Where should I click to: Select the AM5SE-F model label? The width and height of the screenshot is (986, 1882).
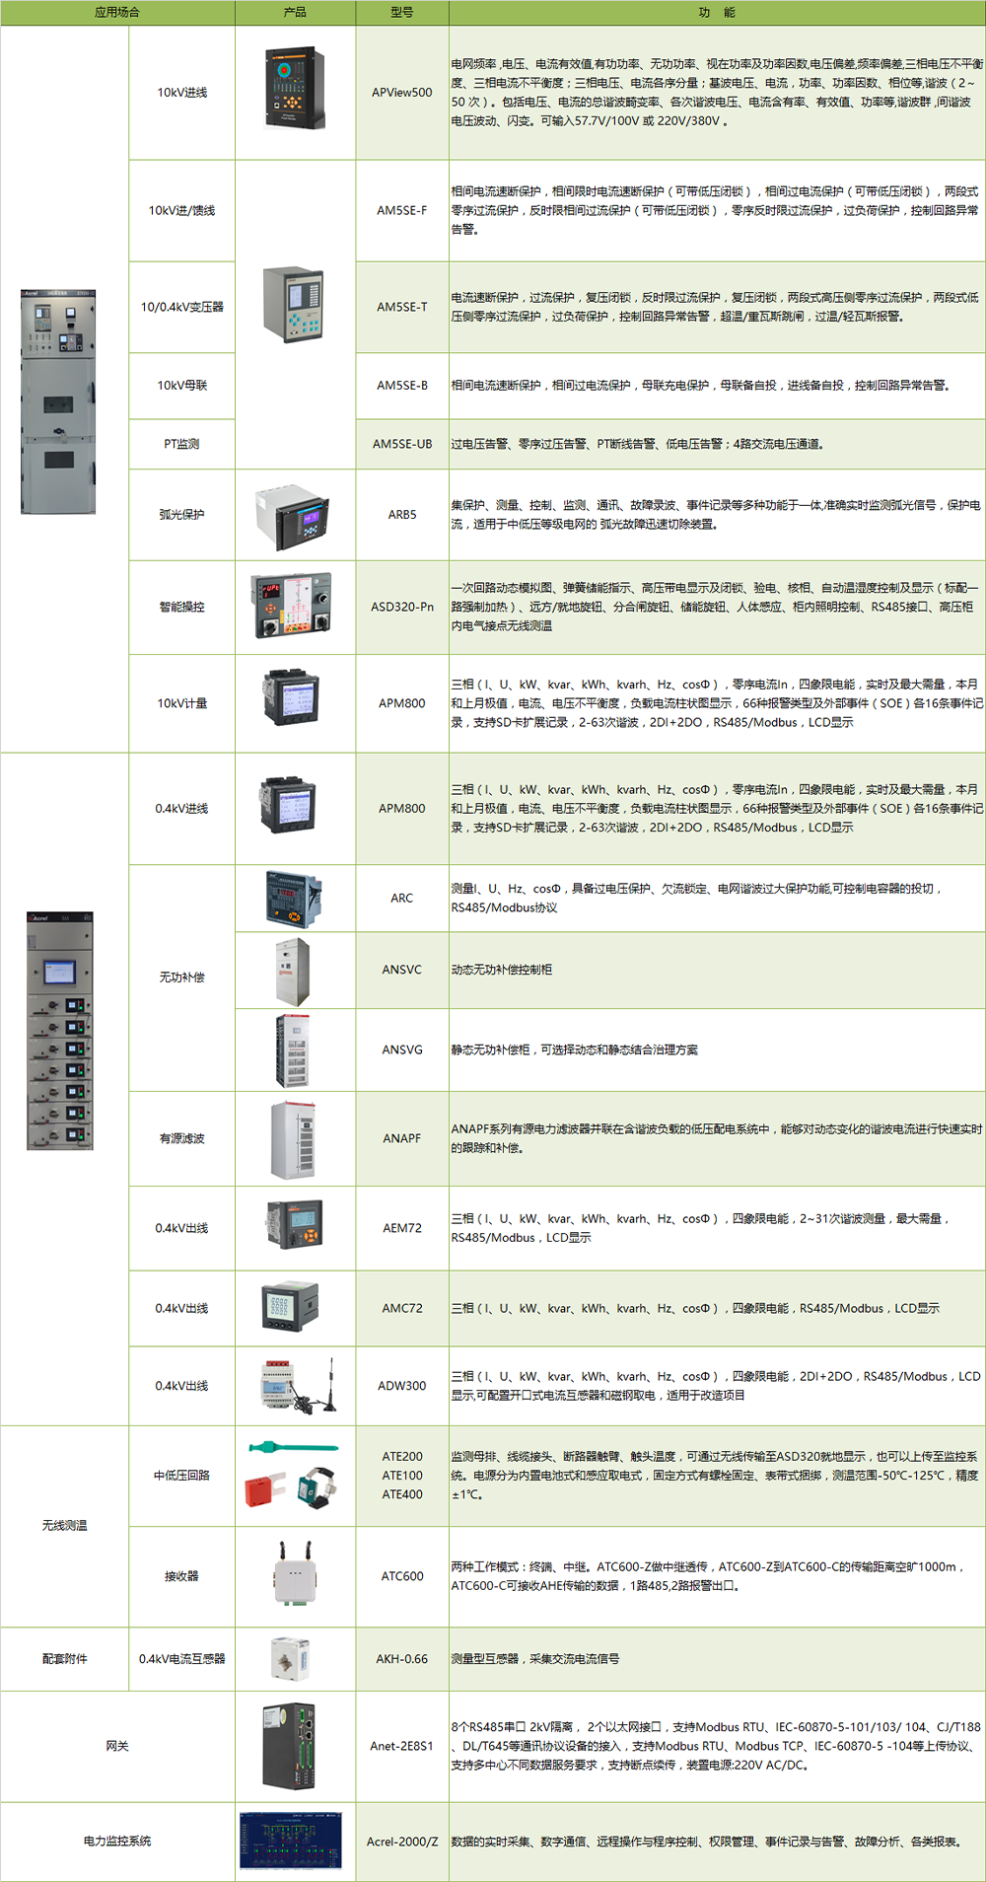(402, 211)
